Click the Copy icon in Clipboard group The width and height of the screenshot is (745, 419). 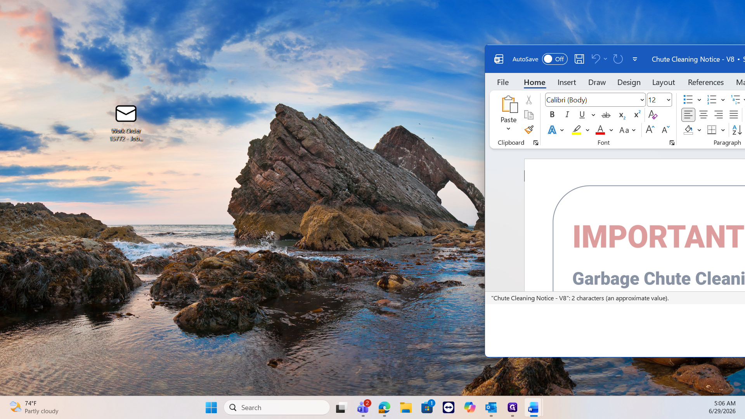[528, 115]
